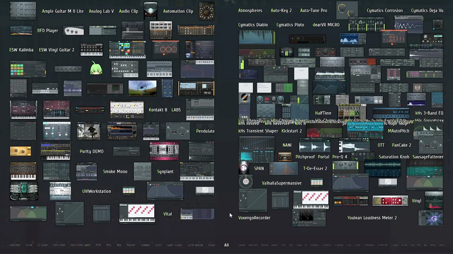The image size is (453, 254).
Task: Open the waveform thumbnail right of NANI
Action: (315, 145)
